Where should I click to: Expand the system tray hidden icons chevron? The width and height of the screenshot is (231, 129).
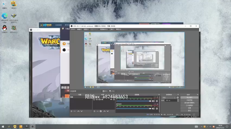[201, 127]
